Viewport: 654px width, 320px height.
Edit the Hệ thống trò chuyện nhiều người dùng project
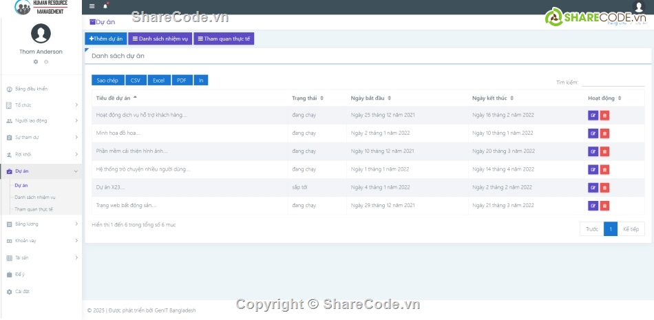coord(593,169)
